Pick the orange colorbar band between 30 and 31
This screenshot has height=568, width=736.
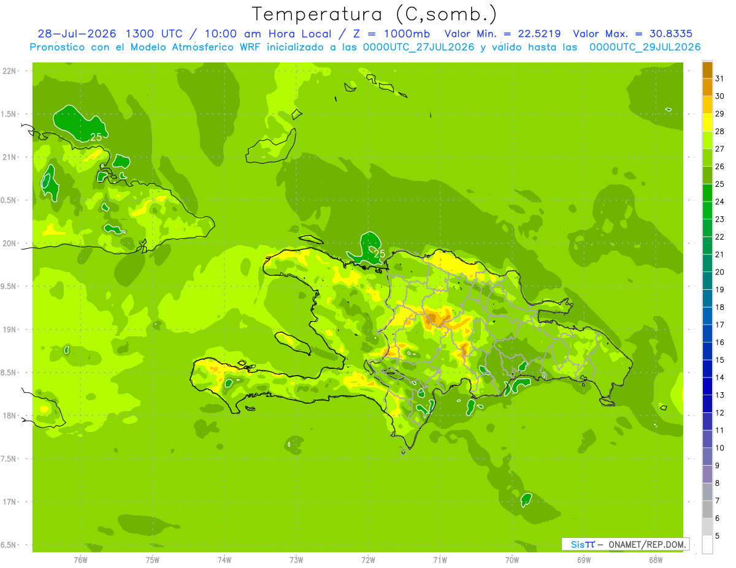coord(707,87)
